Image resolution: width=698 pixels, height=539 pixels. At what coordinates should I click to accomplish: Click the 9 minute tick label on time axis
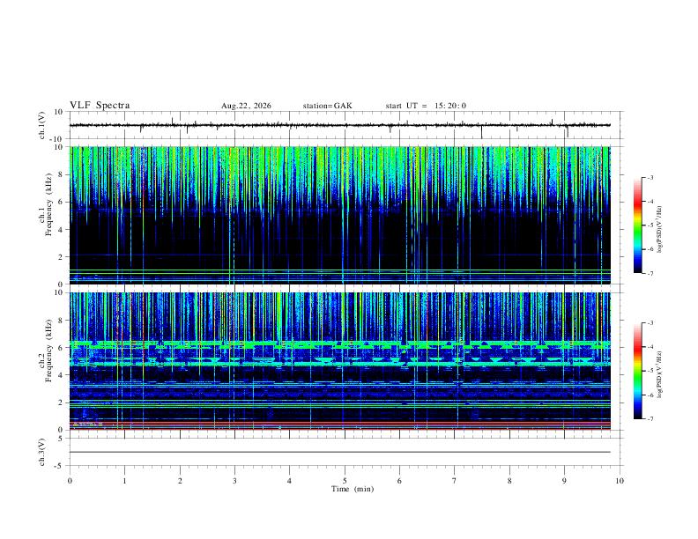pos(564,481)
